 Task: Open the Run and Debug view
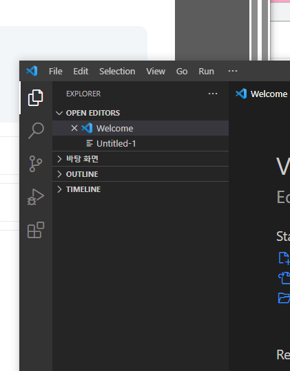click(x=36, y=197)
